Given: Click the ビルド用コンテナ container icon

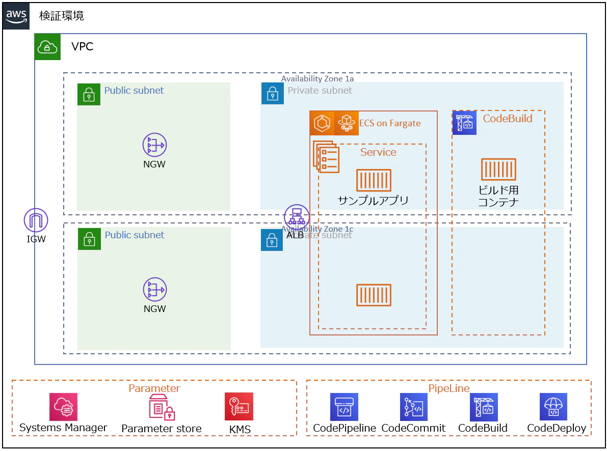Looking at the screenshot, I should [498, 170].
